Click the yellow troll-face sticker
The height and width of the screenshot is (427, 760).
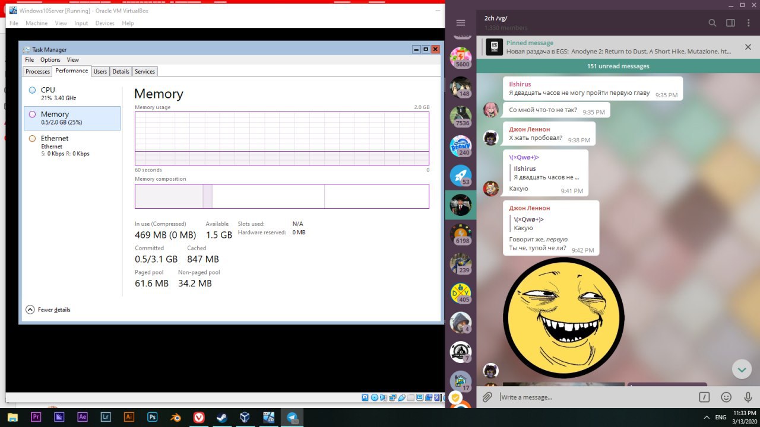(563, 317)
